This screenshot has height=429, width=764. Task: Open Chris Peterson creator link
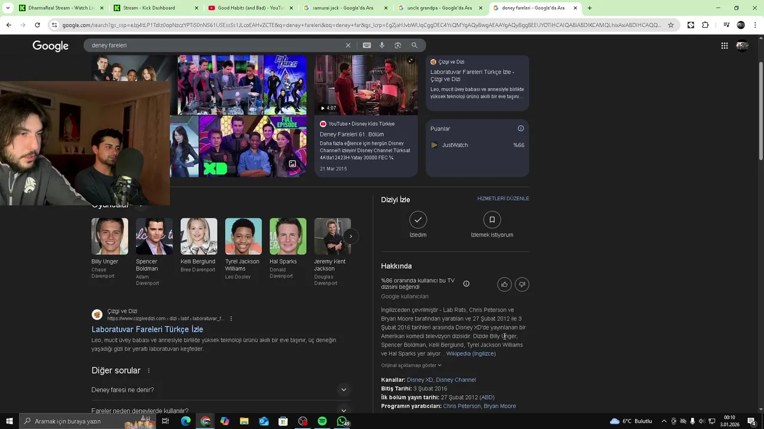click(x=461, y=406)
